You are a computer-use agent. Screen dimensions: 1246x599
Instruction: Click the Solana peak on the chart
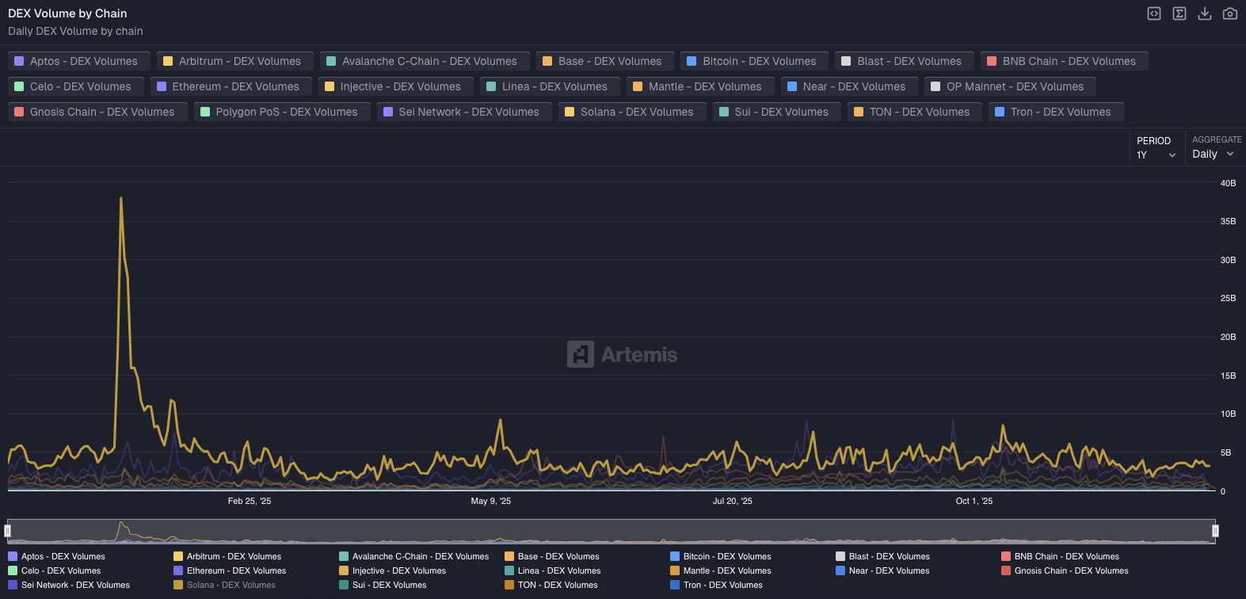pyautogui.click(x=120, y=198)
